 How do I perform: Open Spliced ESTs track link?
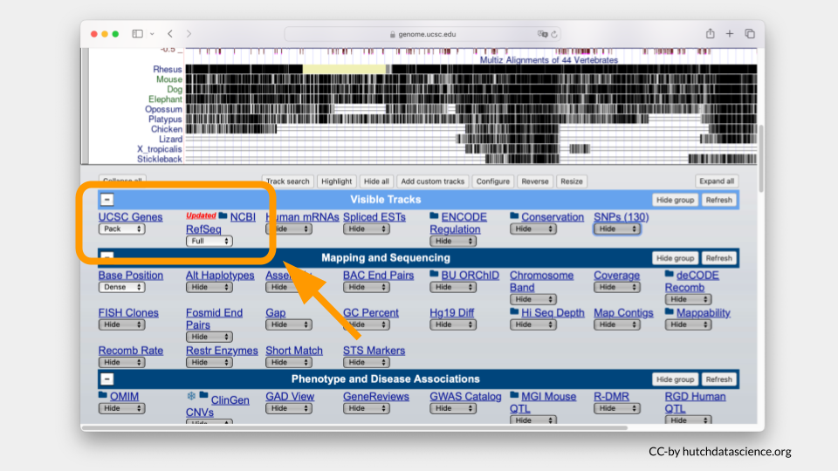(x=374, y=217)
